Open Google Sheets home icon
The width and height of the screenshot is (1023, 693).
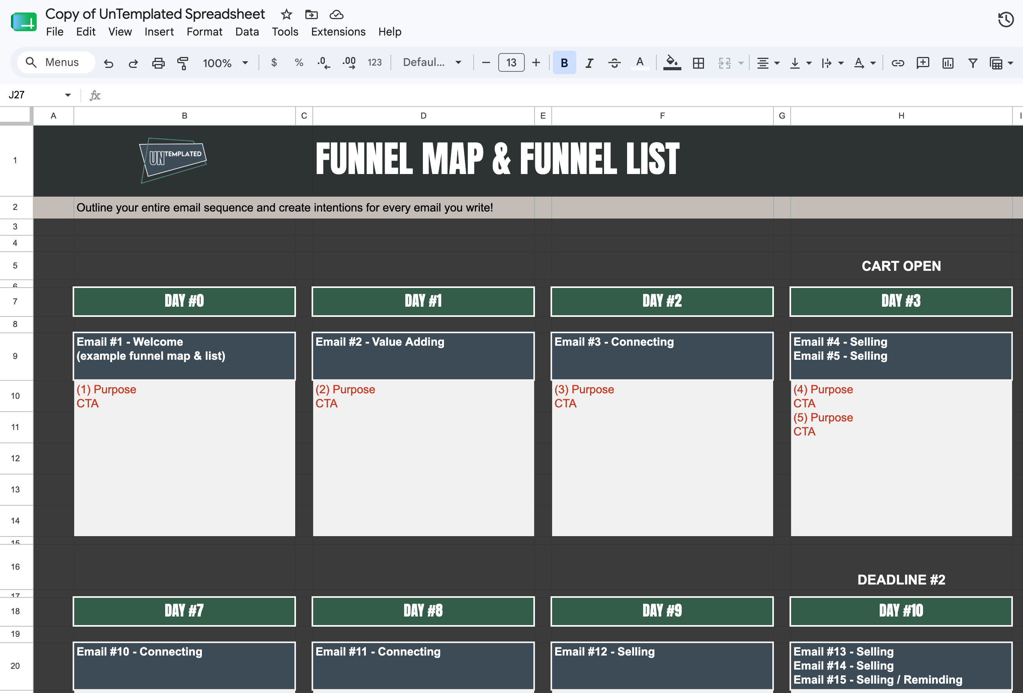click(x=23, y=23)
